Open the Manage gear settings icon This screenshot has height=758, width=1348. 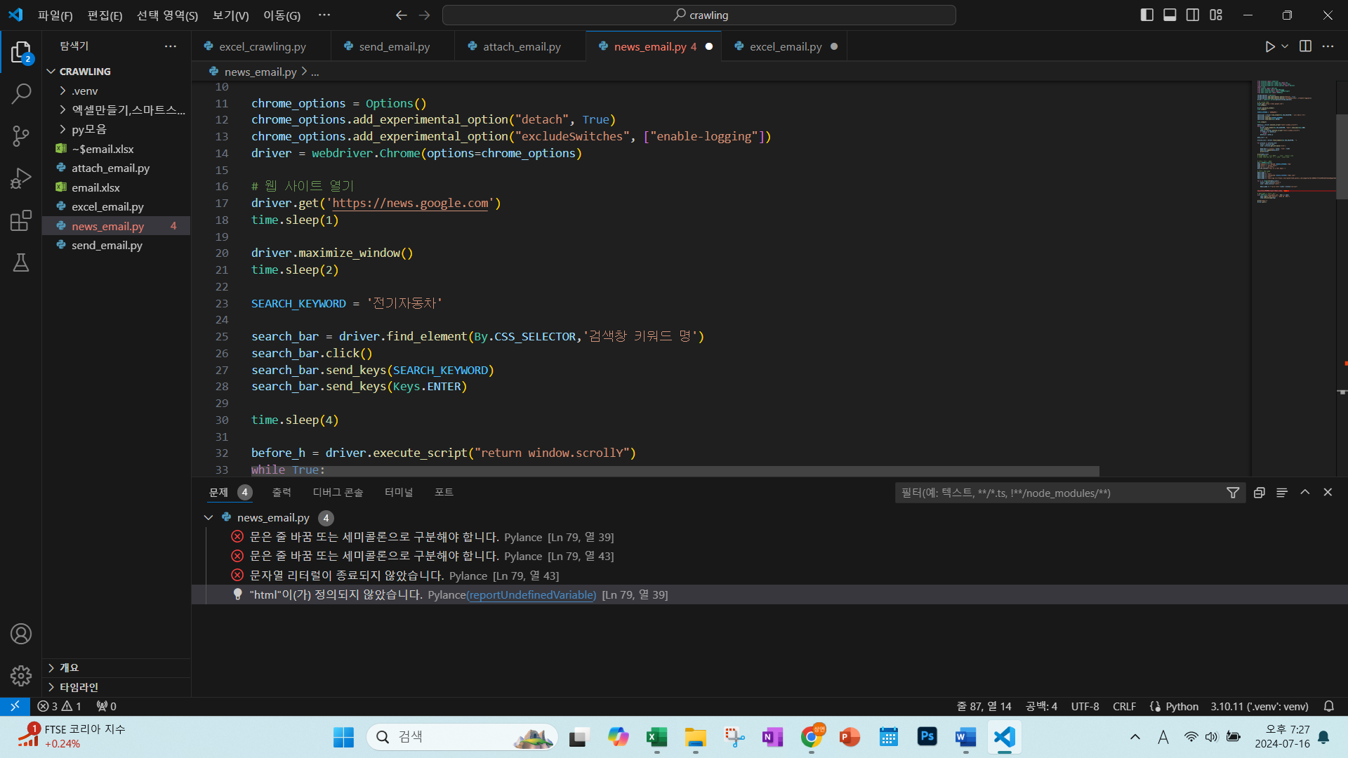tap(21, 675)
